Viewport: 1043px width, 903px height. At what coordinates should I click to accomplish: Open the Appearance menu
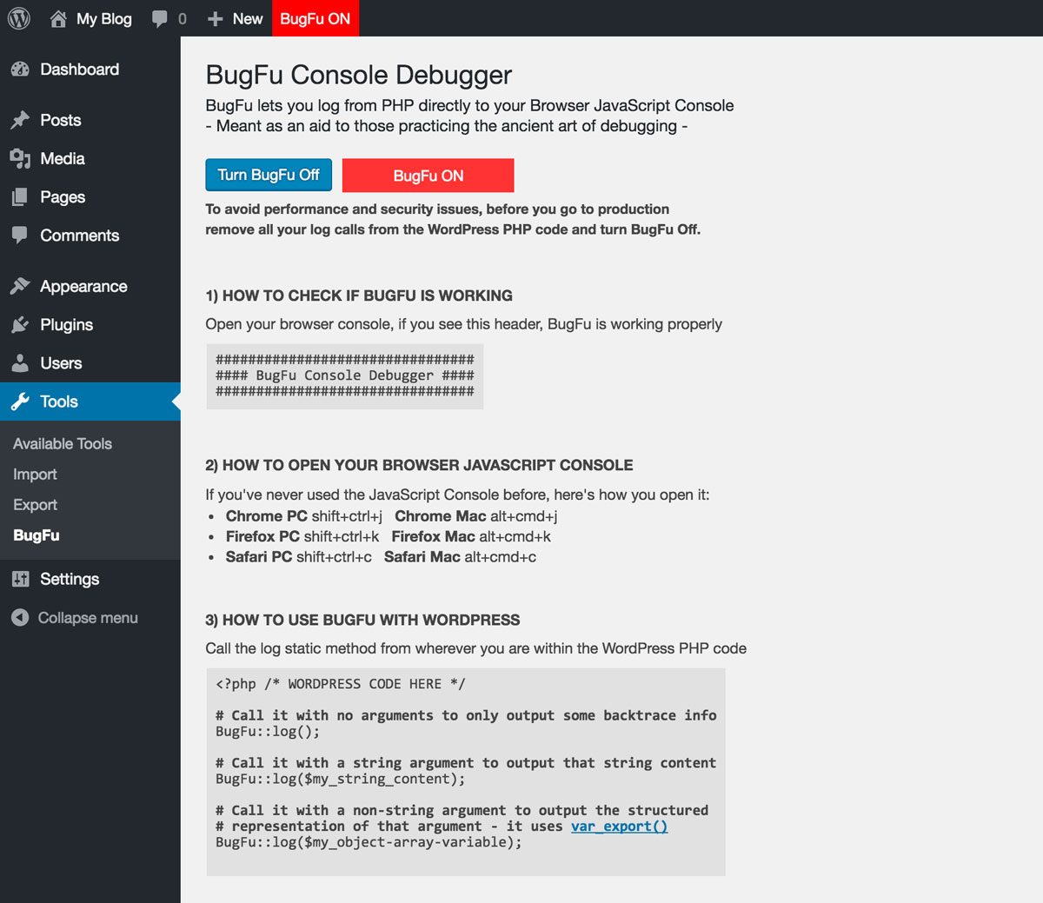(x=90, y=286)
